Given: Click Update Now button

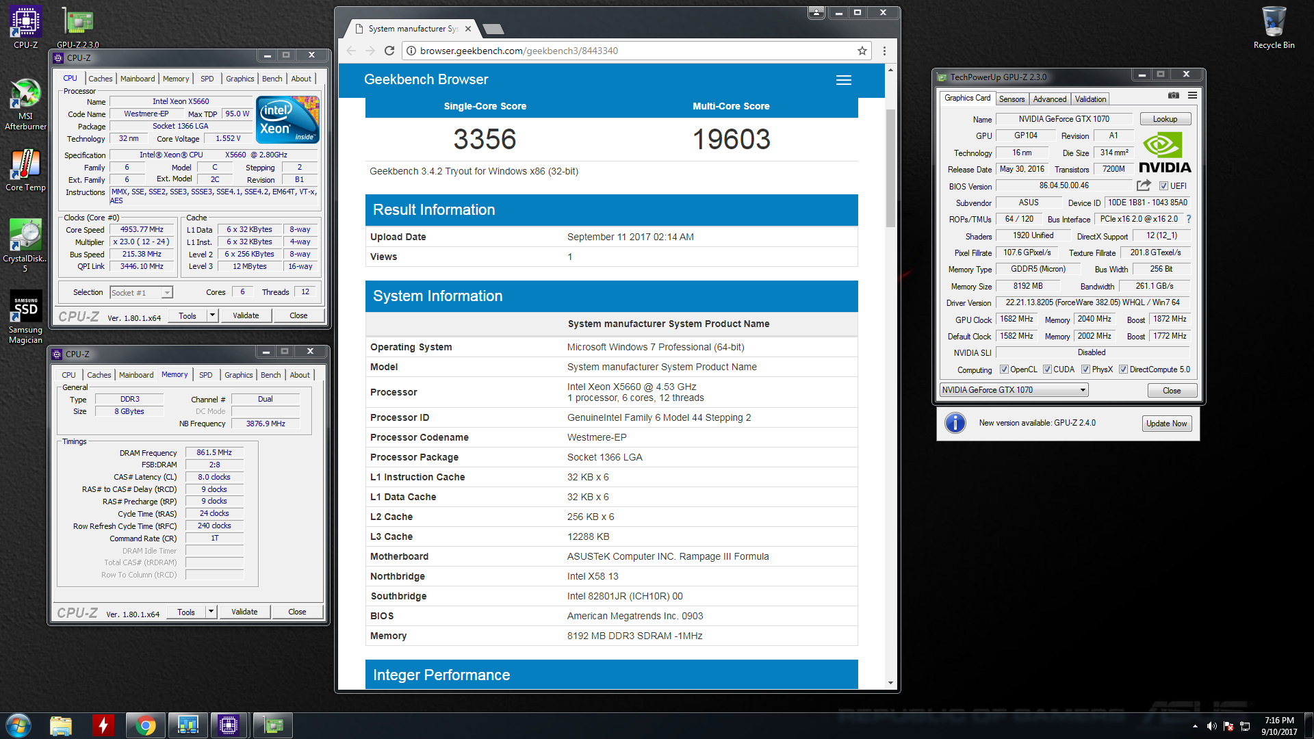Looking at the screenshot, I should pyautogui.click(x=1166, y=424).
